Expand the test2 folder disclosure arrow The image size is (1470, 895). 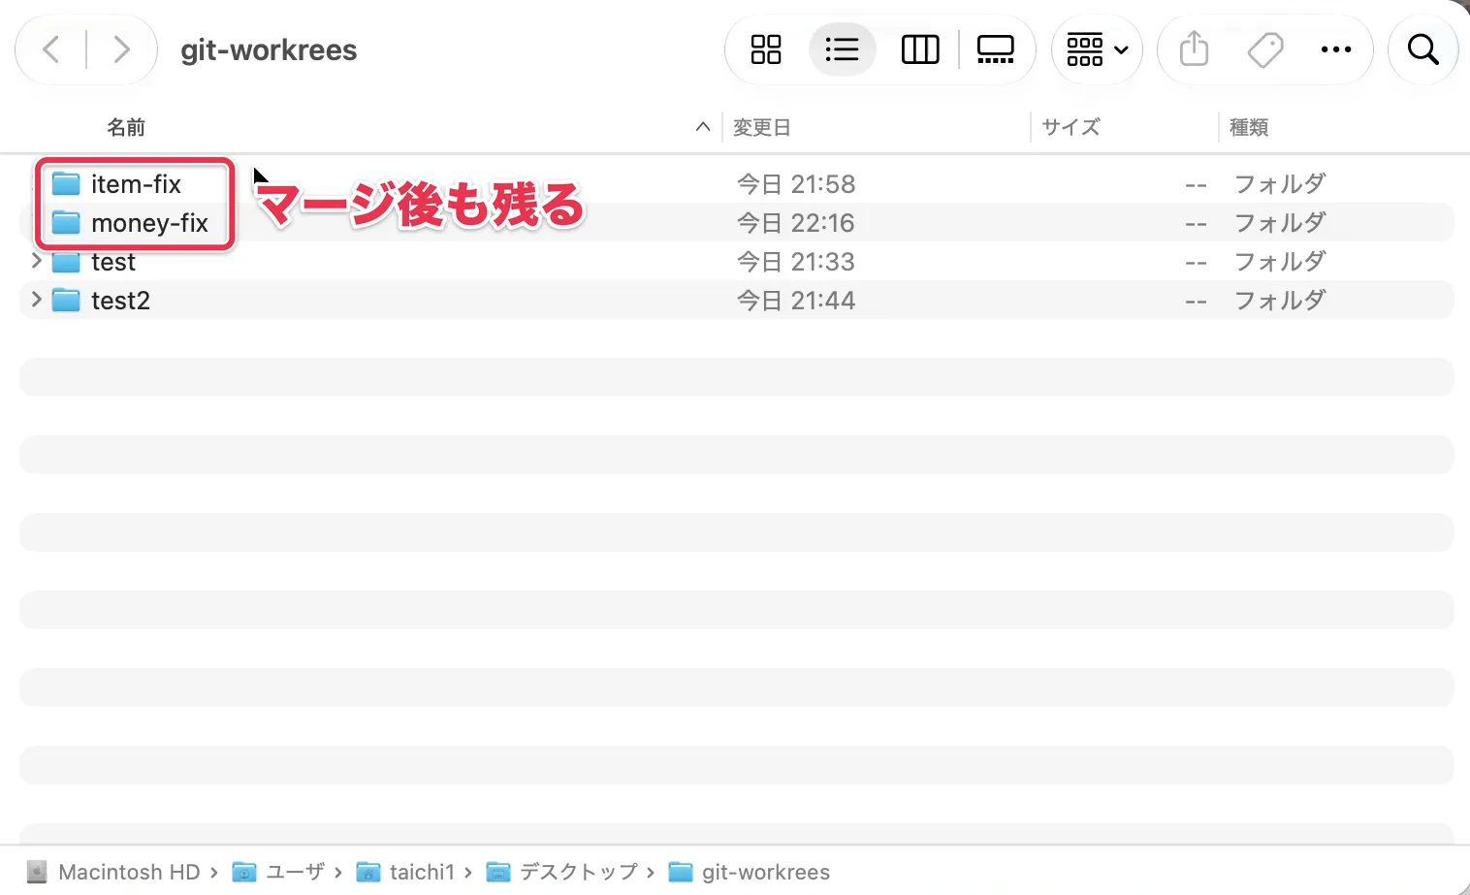[37, 300]
